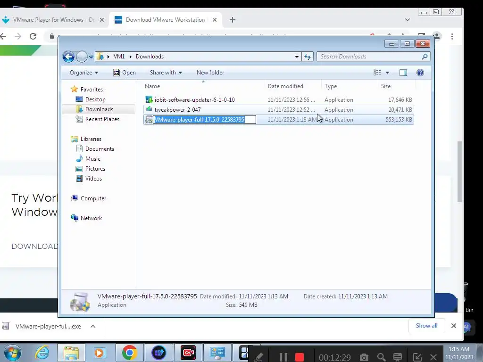483x362 pixels.
Task: Pause the screen recording
Action: [x=283, y=357]
